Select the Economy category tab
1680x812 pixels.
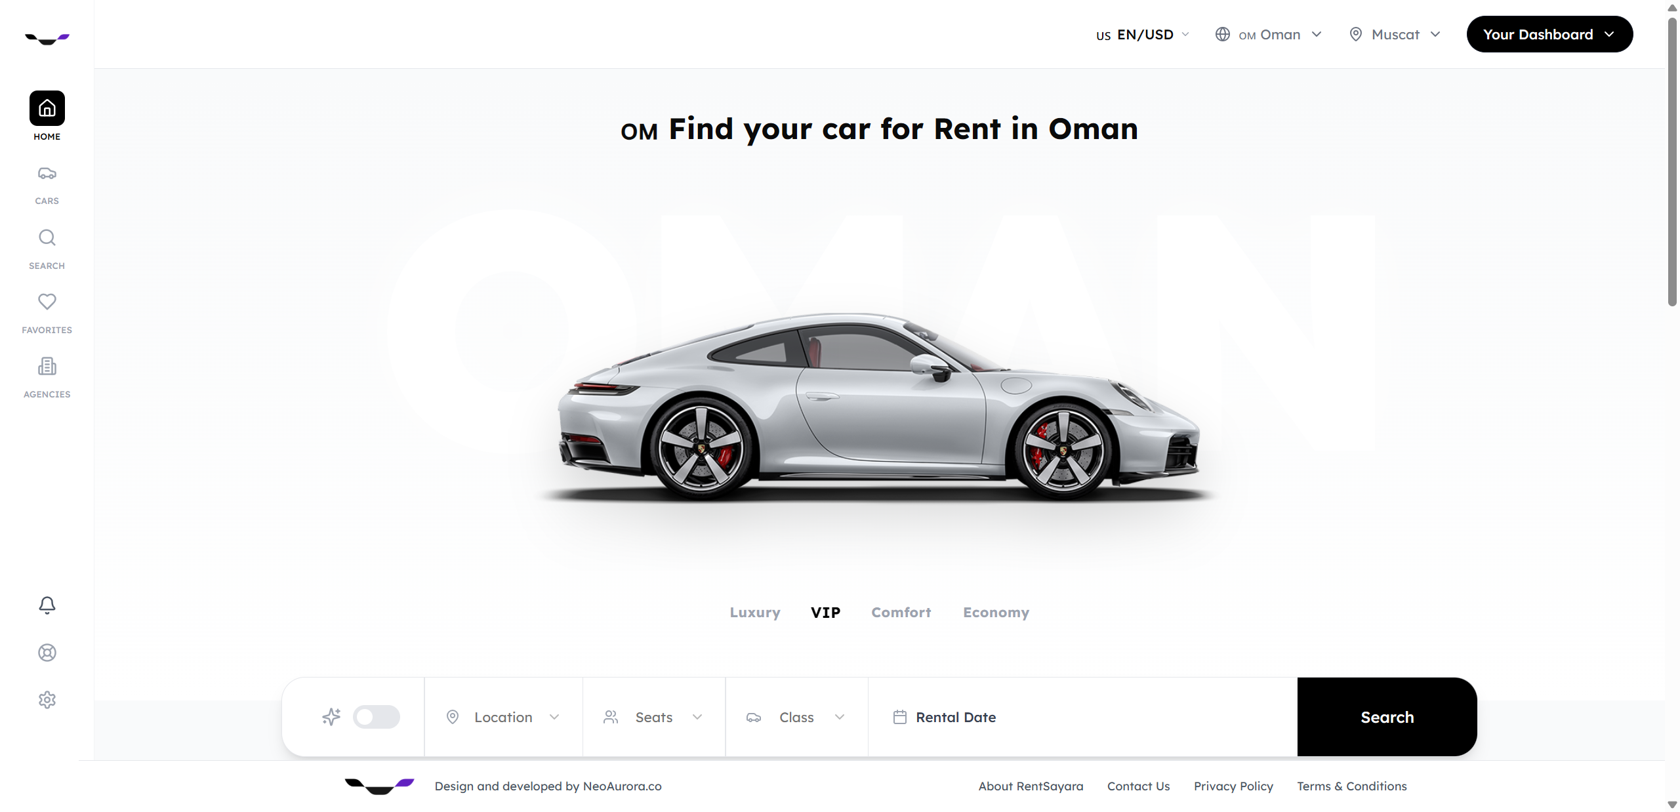tap(996, 613)
